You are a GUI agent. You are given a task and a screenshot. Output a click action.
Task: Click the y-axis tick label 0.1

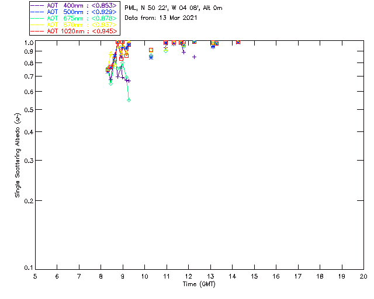pyautogui.click(x=29, y=268)
